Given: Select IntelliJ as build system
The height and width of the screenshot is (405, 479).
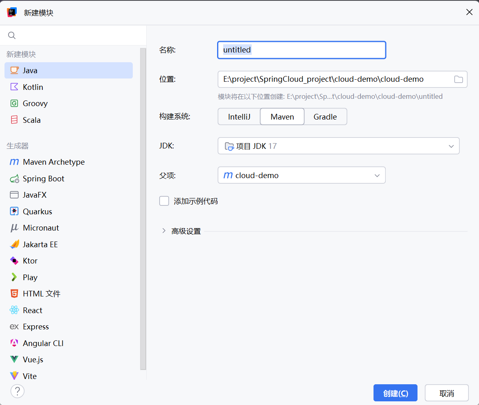Looking at the screenshot, I should click(239, 117).
